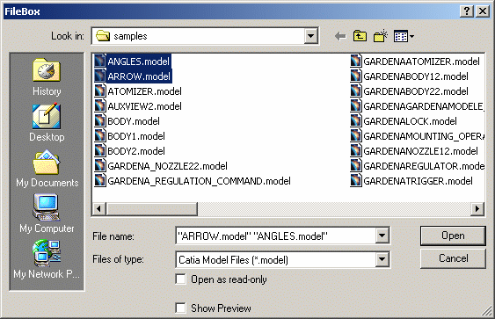Screen dimensions: 495x319
Task: Click the horizontal scrollbar thumb
Action: (x=152, y=208)
